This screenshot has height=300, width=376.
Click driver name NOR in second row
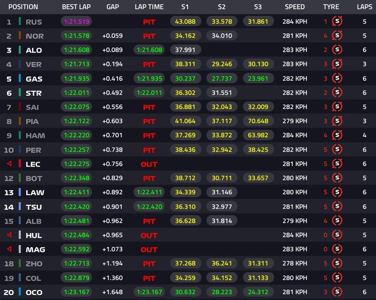[x=34, y=36]
